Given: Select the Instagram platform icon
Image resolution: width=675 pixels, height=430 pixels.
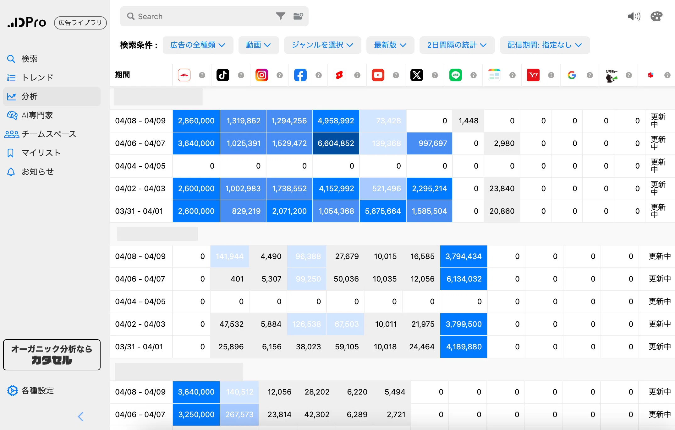Looking at the screenshot, I should (261, 75).
